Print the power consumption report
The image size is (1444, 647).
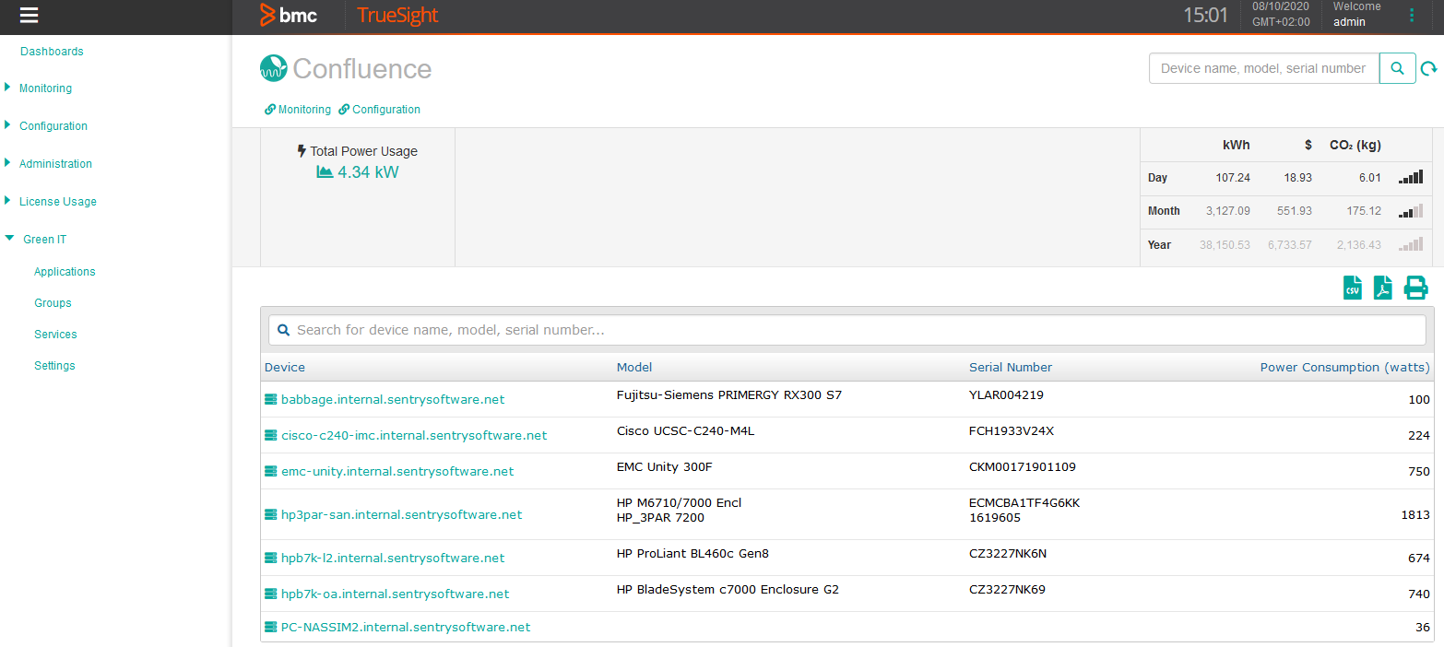(1415, 287)
